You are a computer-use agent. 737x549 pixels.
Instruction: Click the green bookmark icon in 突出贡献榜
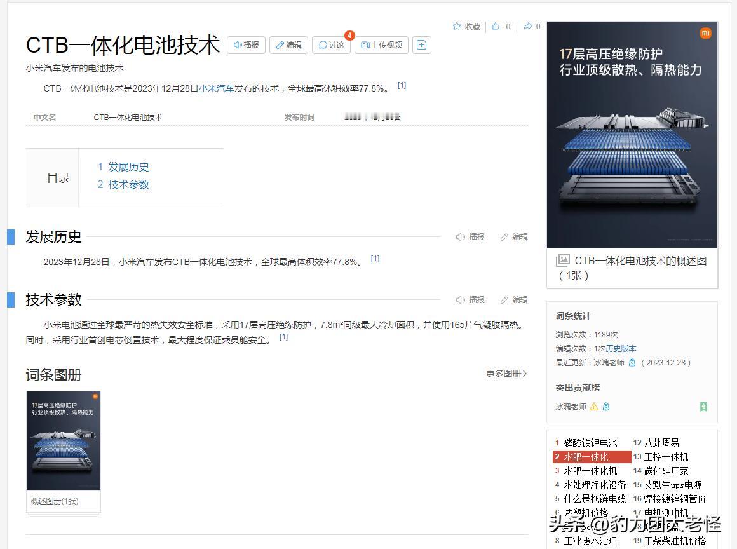(x=703, y=407)
